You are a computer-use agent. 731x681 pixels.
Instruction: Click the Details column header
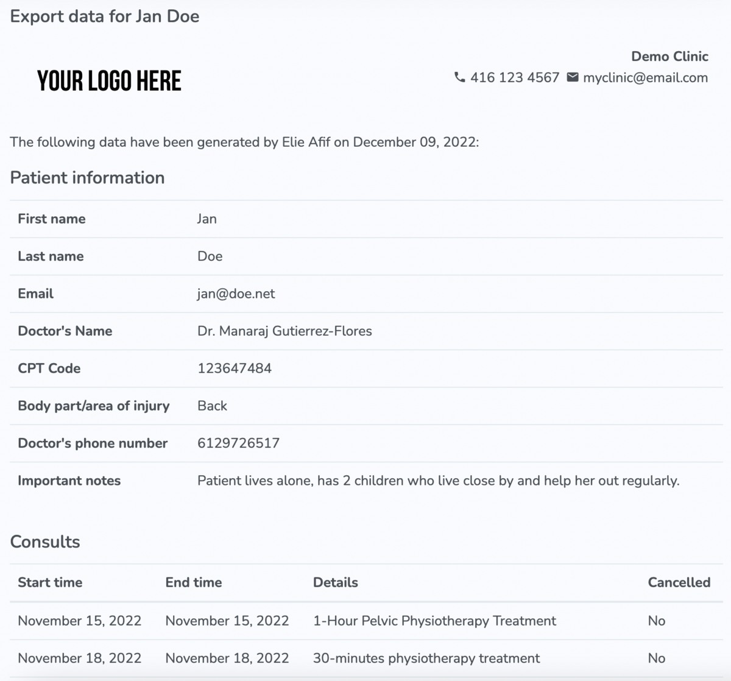click(x=335, y=582)
